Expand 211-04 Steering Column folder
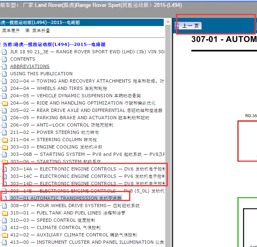Image resolution: width=257 pixels, height=247 pixels. tap(54, 140)
